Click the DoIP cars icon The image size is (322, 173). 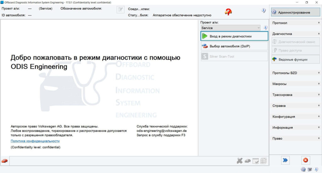[x=204, y=46]
